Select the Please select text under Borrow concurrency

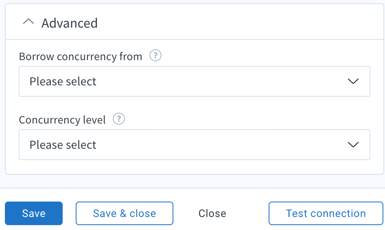click(63, 81)
